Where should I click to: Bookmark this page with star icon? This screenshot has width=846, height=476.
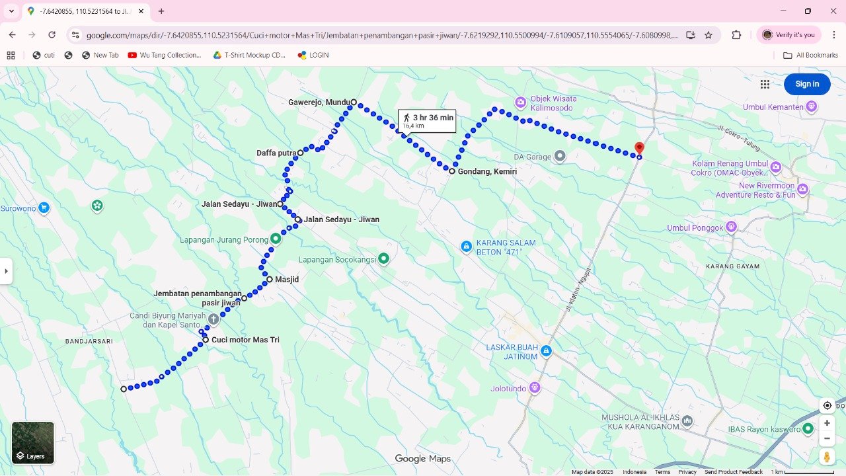click(709, 35)
